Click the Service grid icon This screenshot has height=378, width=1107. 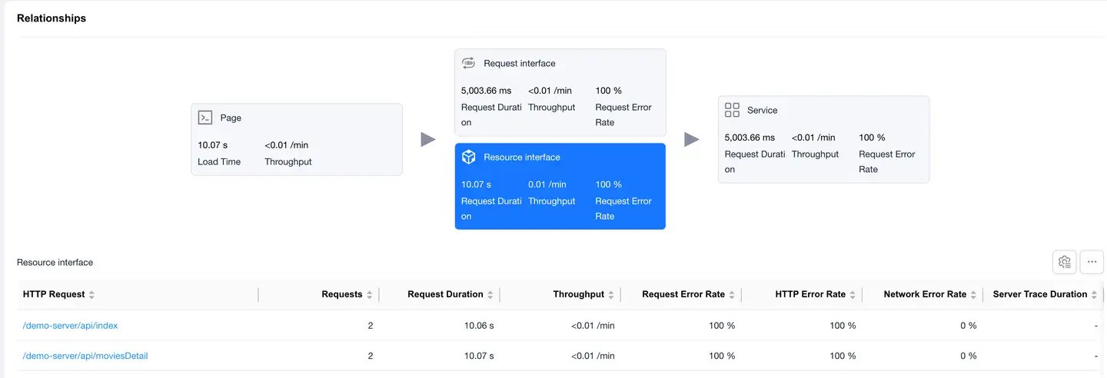(732, 110)
